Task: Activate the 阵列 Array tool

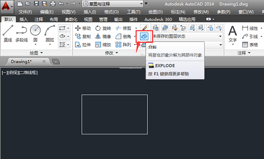Action: (x=123, y=44)
